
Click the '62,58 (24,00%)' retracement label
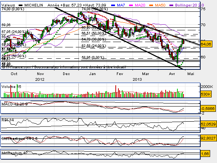(x=94, y=45)
